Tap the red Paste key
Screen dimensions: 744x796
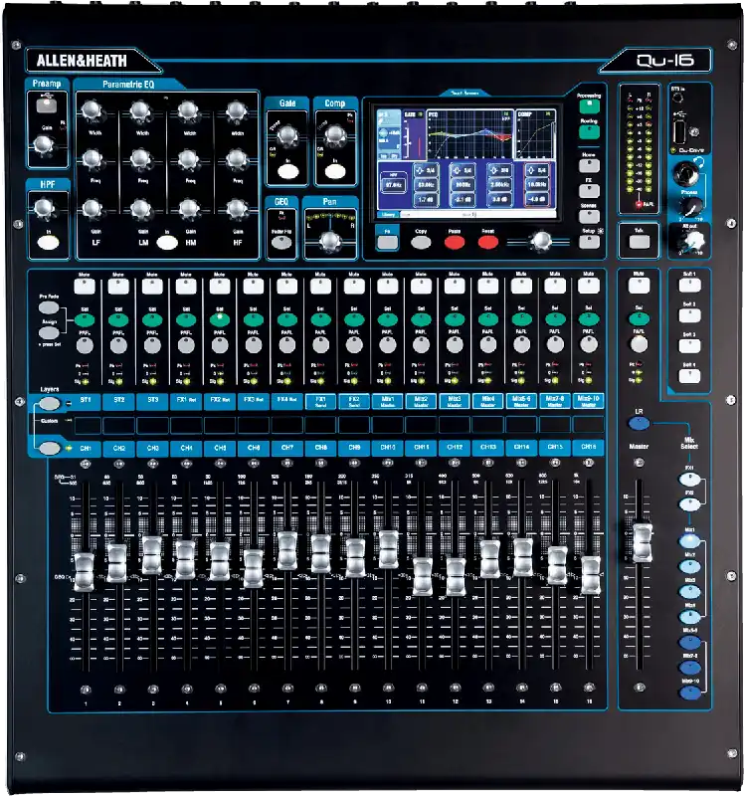point(455,243)
